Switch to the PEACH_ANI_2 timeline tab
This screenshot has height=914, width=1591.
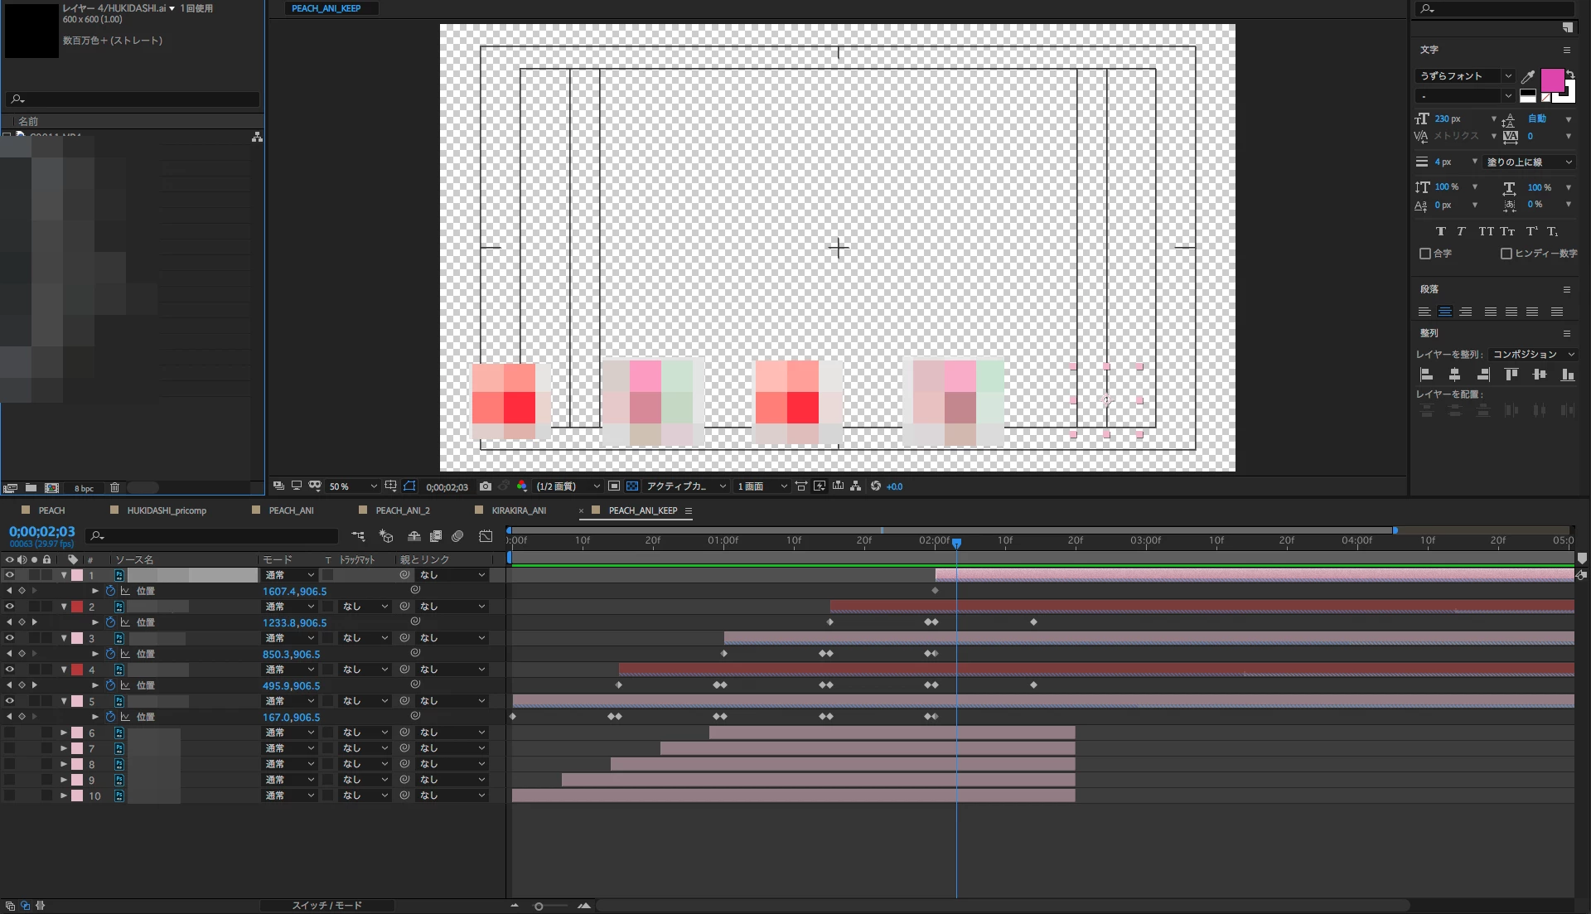point(402,510)
